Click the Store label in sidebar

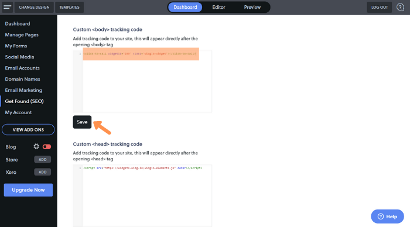click(12, 160)
